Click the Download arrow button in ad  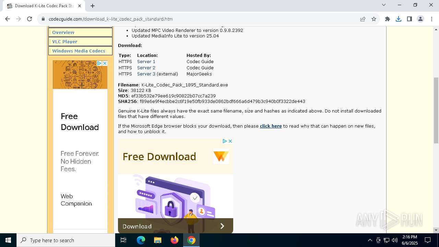click(222, 226)
